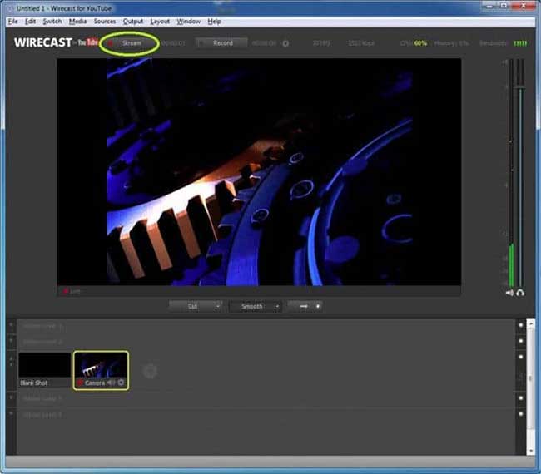Viewport: 541px width, 474px height.
Task: Mute the Camera shot audio icon
Action: coord(112,383)
